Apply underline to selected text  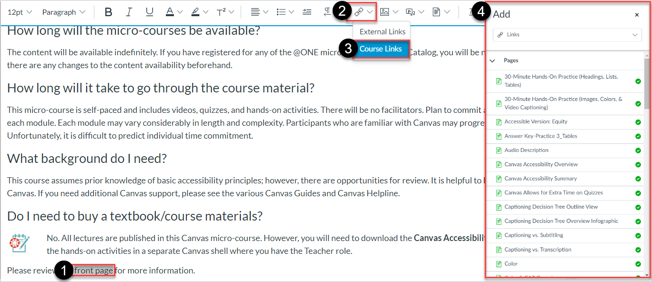(149, 12)
